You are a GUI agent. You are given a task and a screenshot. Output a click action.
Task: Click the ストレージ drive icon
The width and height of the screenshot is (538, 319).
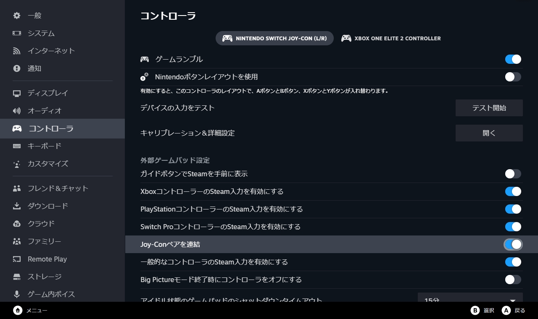(x=17, y=277)
